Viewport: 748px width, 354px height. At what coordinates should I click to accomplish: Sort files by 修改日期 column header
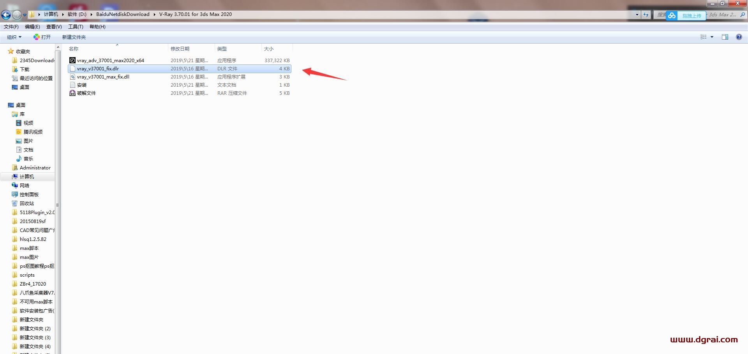180,49
